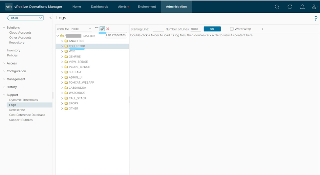
Task: Click the red delete X icon
Action: pos(108,29)
